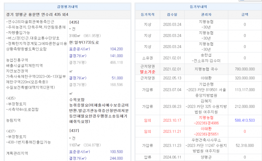Image resolution: width=262 pixels, height=161 pixels.
Task: Select the [437] parcel heading
Action: point(75,131)
